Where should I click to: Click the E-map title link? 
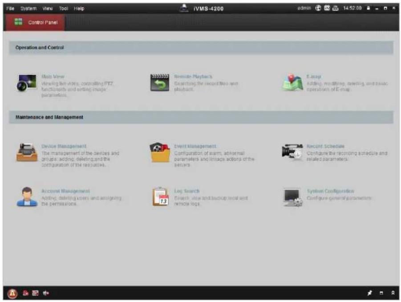(x=313, y=77)
